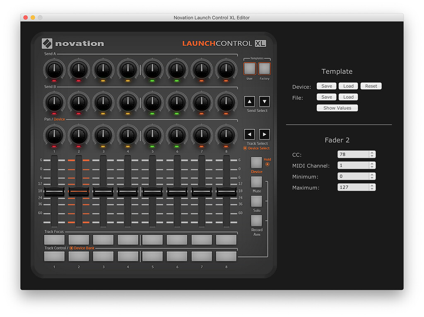Select Send B knob 2
The image size is (424, 317).
pyautogui.click(x=79, y=102)
